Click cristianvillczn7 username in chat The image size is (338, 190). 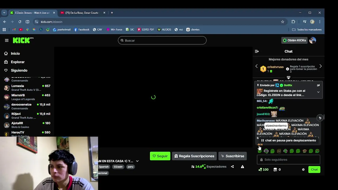[x=267, y=108]
